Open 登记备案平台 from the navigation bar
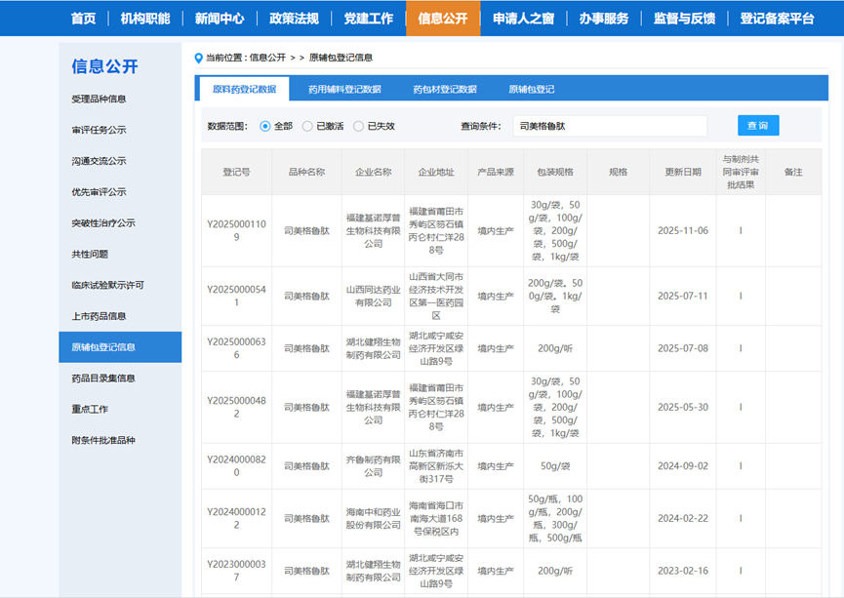Screen dimensions: 844x598 click(777, 19)
